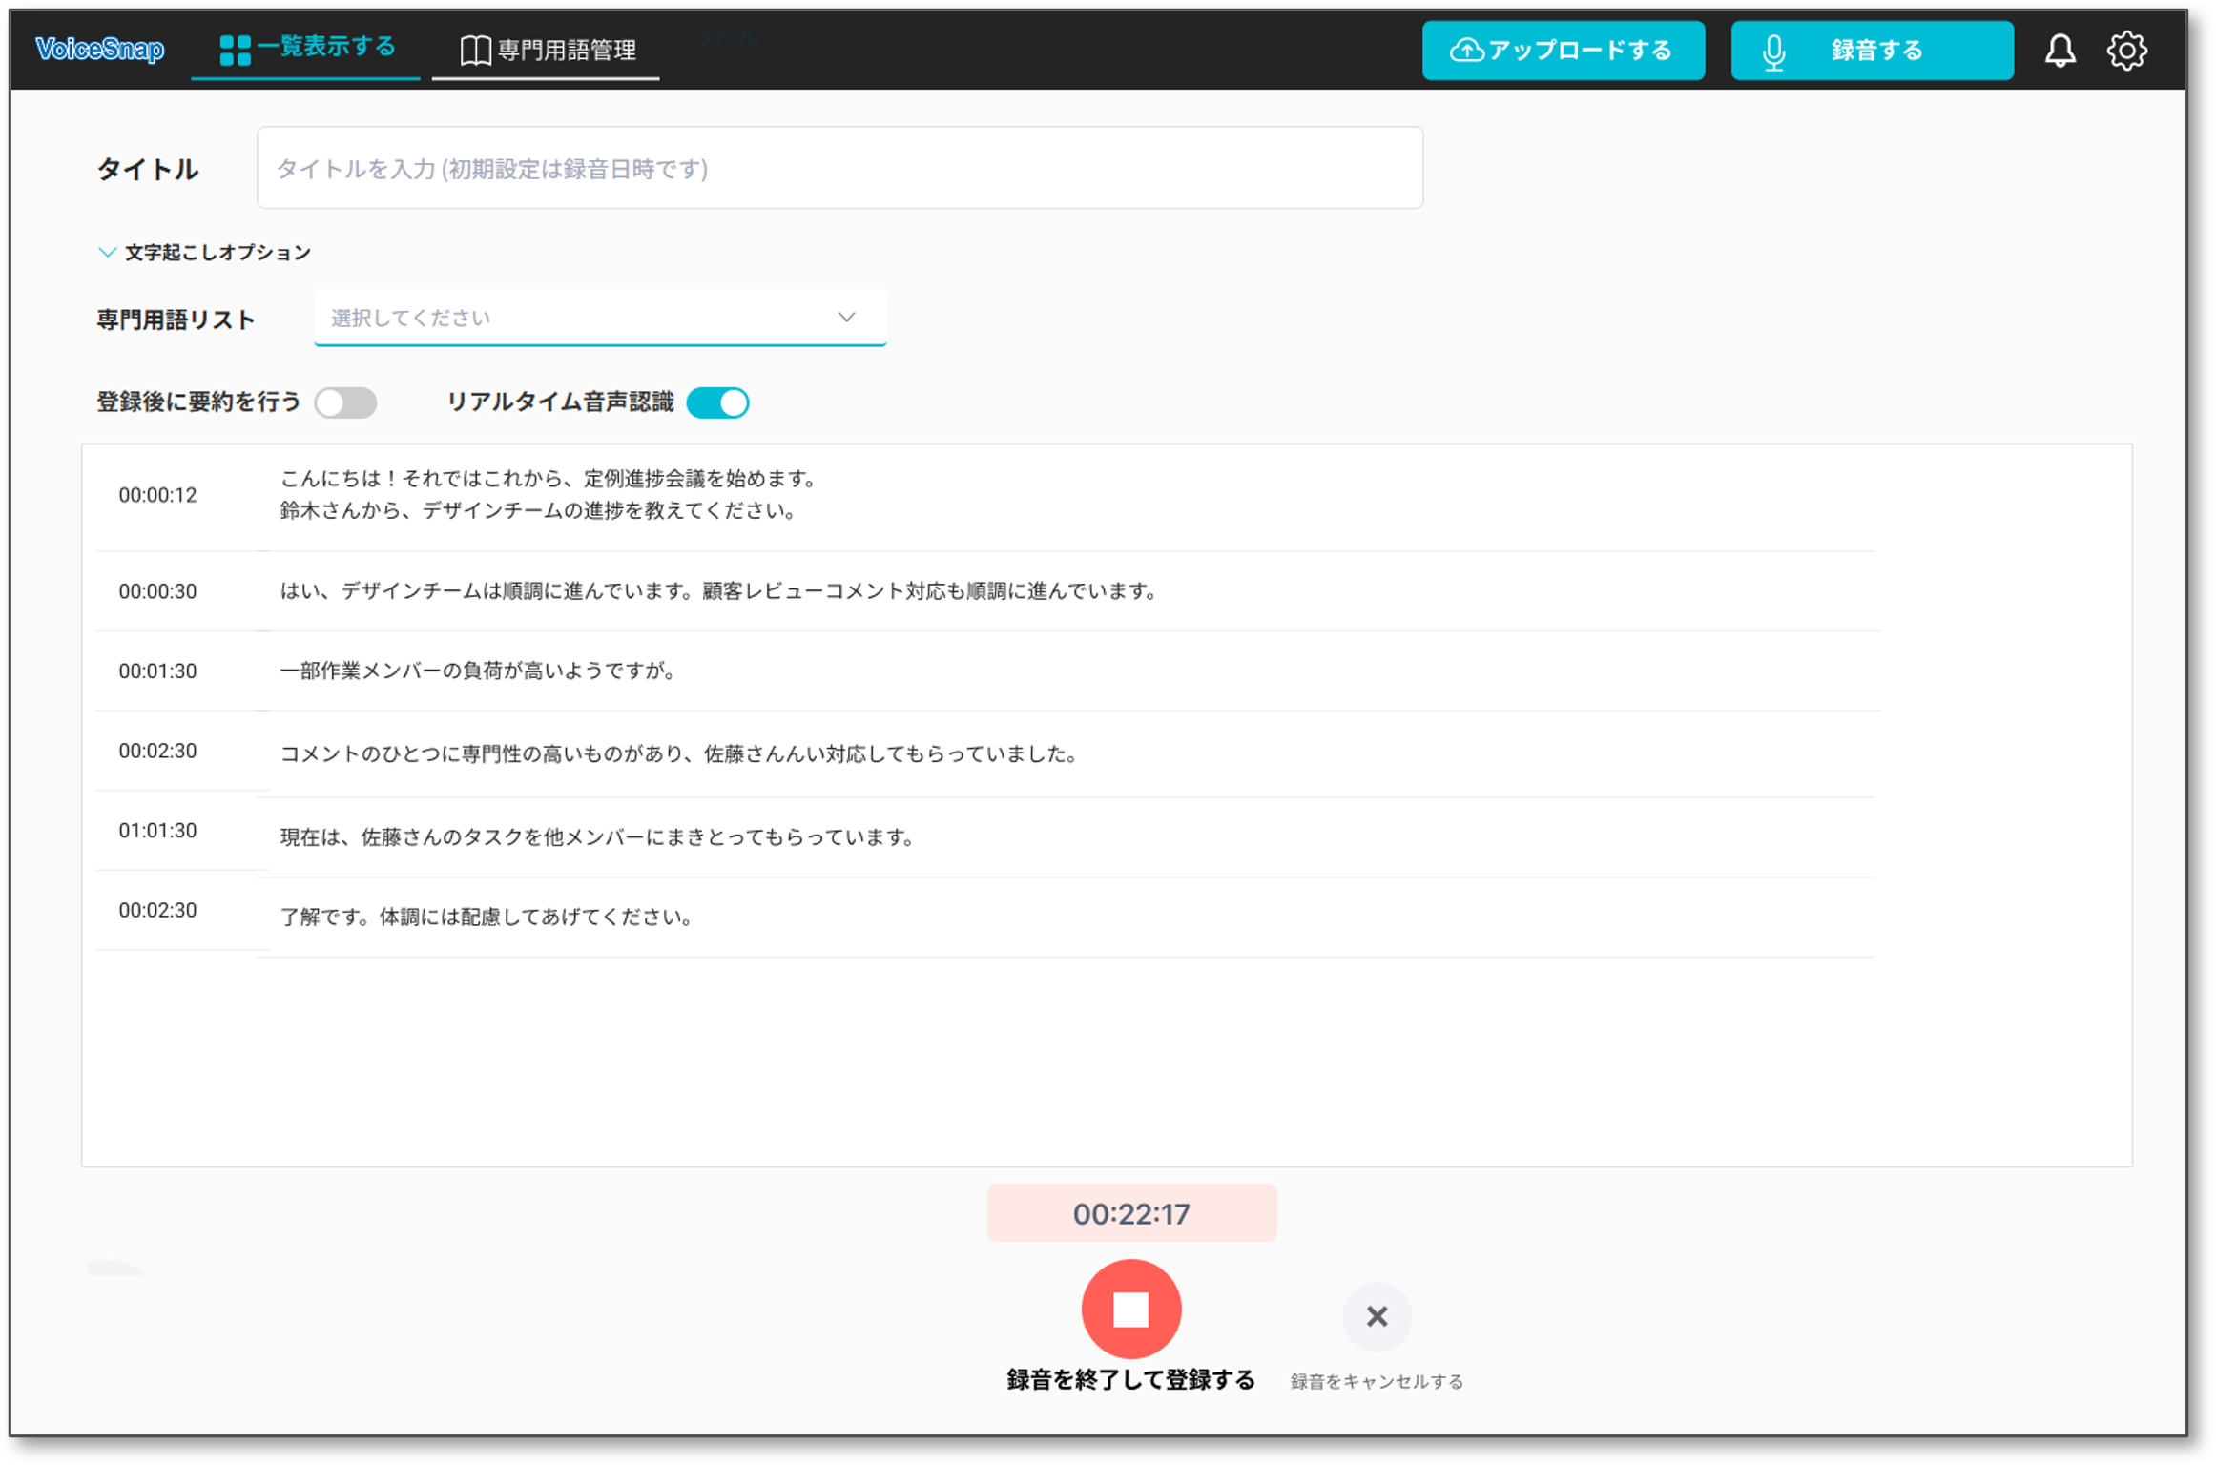Click the dropdown chevron arrow
Viewport: 2216px width, 1465px height.
tap(846, 318)
